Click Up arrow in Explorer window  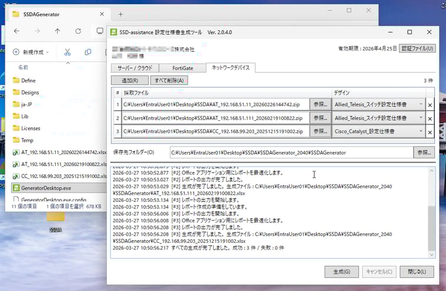[58, 31]
